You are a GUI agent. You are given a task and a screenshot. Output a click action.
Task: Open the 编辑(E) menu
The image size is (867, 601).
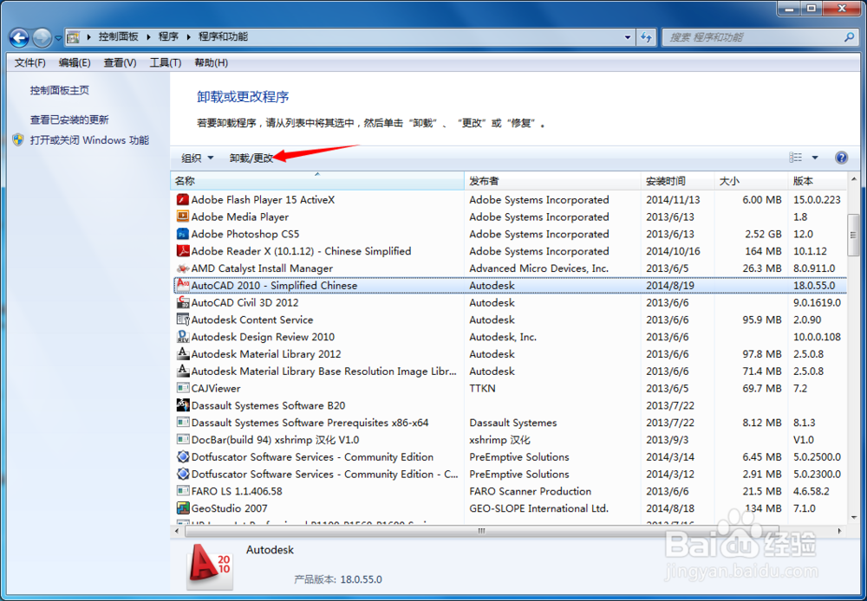pos(75,63)
